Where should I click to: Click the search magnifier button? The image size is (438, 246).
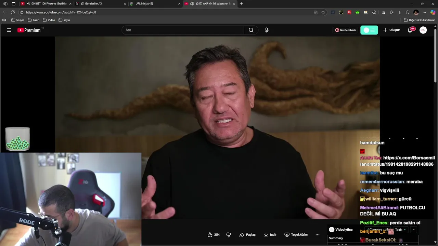click(251, 30)
